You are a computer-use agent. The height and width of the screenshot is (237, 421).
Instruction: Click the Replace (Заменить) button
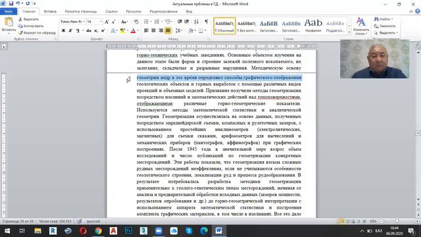point(385,26)
